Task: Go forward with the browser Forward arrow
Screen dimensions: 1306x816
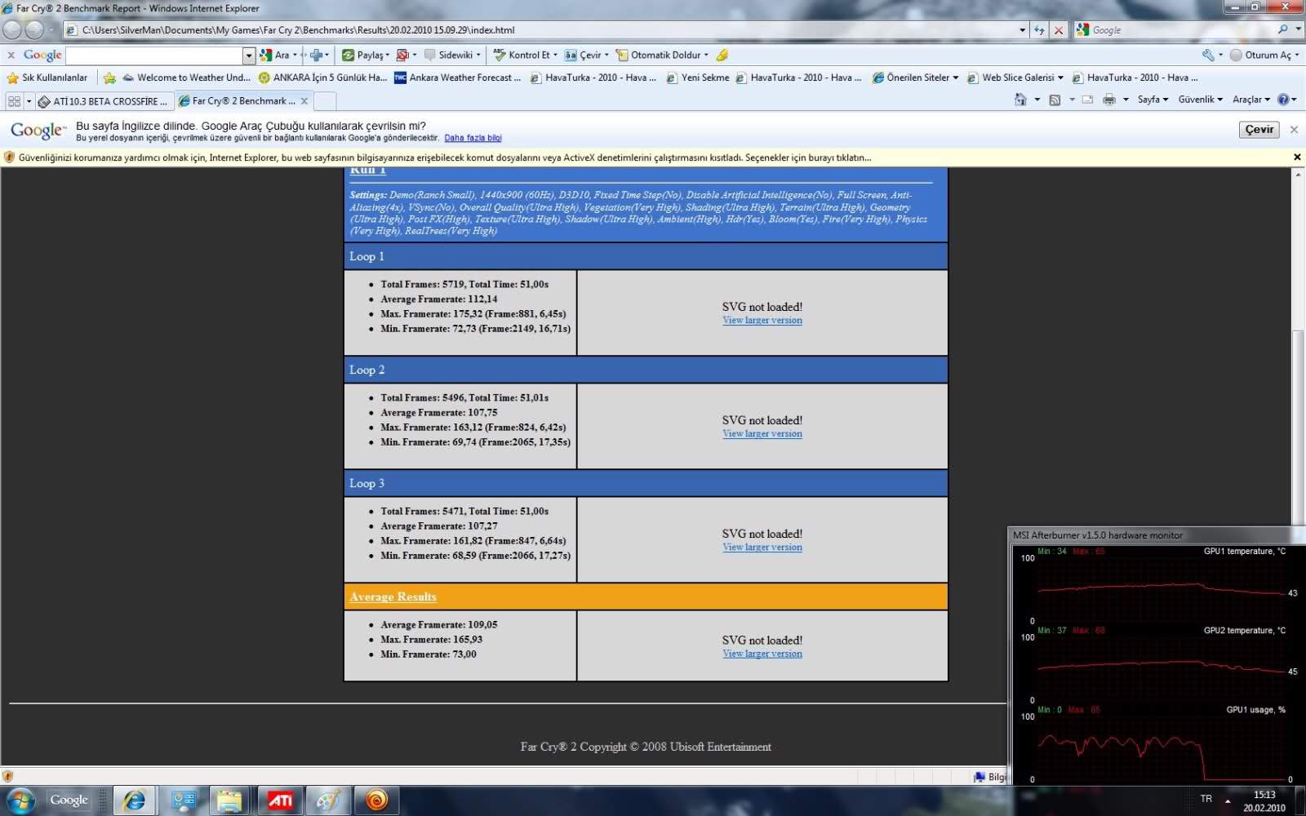Action: tap(34, 30)
